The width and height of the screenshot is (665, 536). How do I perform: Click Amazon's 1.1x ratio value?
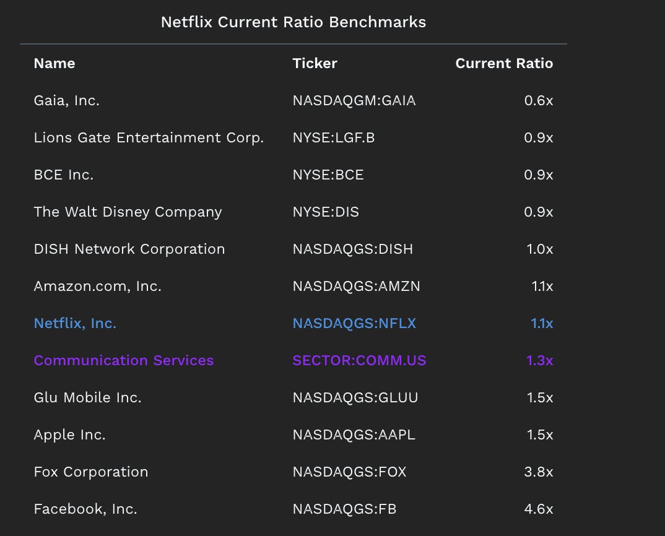tap(542, 286)
